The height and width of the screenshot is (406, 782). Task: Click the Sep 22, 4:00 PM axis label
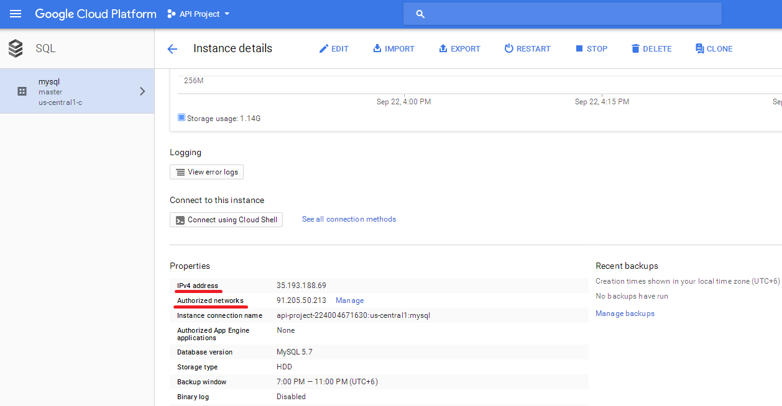pyautogui.click(x=403, y=102)
